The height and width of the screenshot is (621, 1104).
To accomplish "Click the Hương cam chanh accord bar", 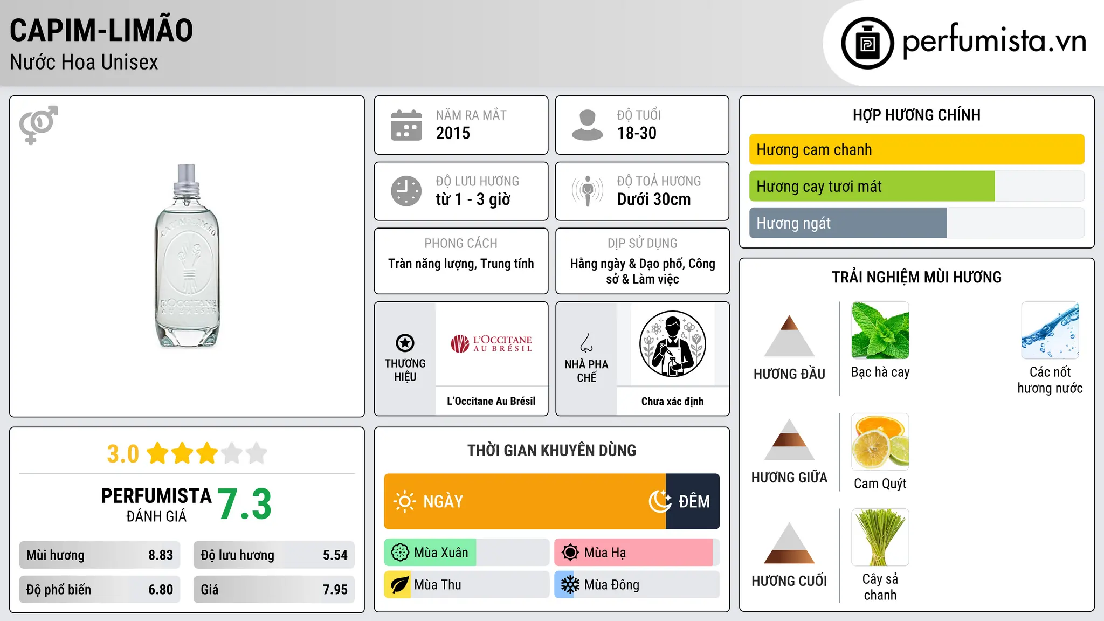I will 916,149.
